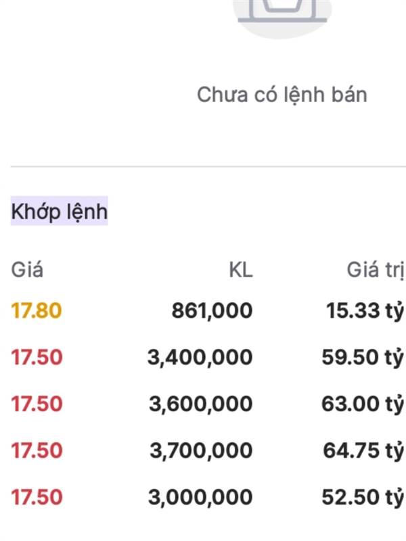Image resolution: width=406 pixels, height=541 pixels.
Task: Select the 17.50 price beside 3,700,000
Action: (x=37, y=450)
